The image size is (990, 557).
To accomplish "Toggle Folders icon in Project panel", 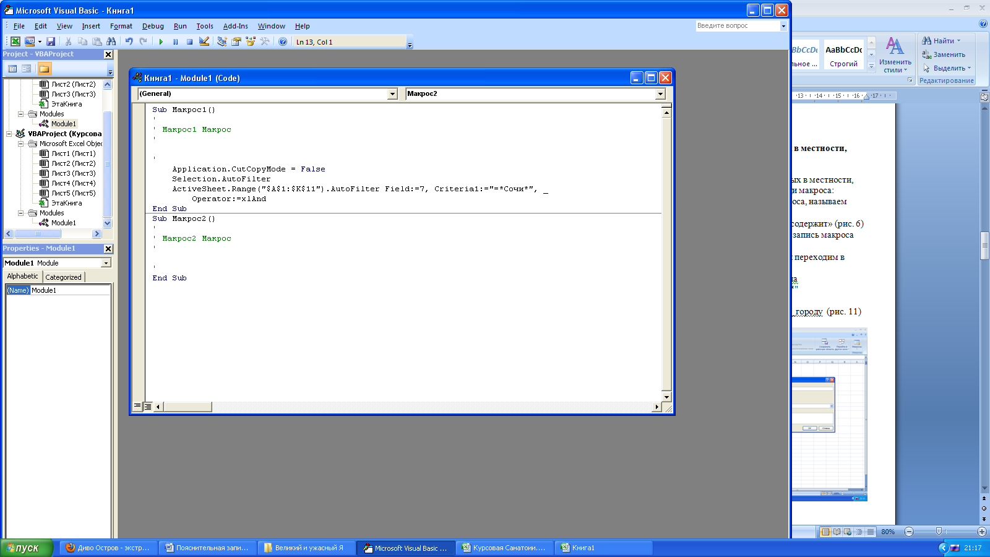I will click(45, 69).
